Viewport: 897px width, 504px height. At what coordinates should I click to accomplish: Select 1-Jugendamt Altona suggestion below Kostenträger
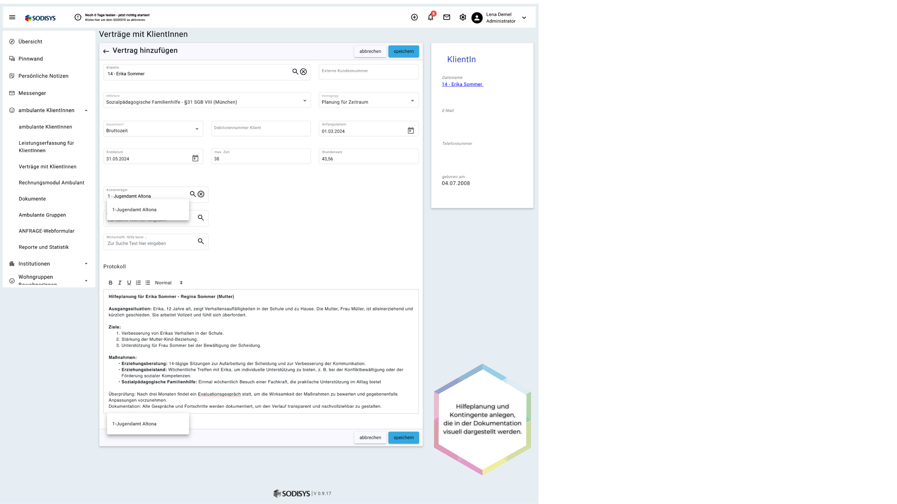pyautogui.click(x=135, y=210)
